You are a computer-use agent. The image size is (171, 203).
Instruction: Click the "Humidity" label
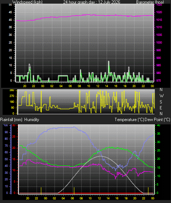pyautogui.click(x=32, y=120)
